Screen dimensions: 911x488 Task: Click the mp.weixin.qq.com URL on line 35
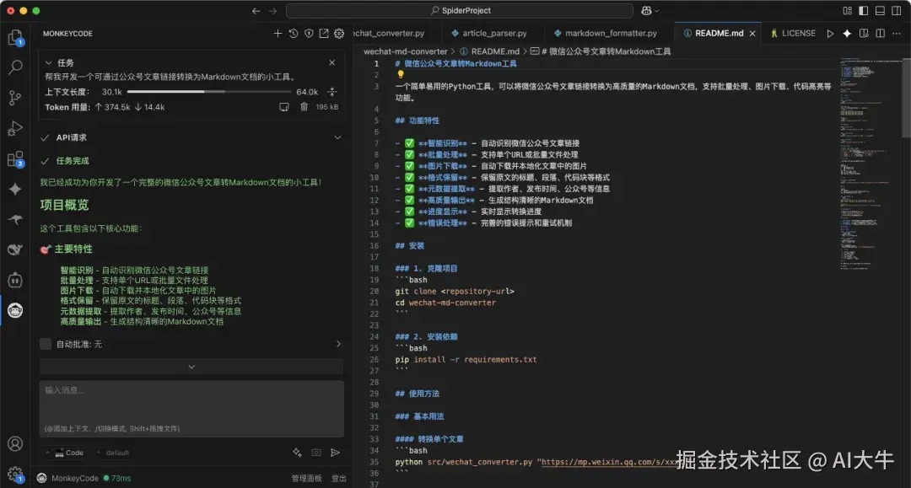click(609, 462)
